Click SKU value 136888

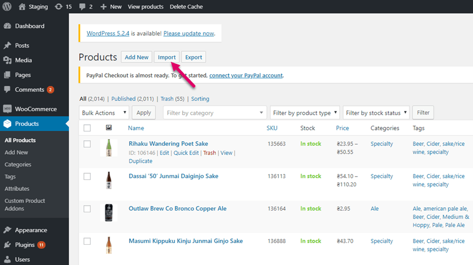click(277, 241)
